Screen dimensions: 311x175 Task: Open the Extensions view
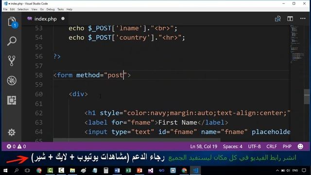(12, 100)
